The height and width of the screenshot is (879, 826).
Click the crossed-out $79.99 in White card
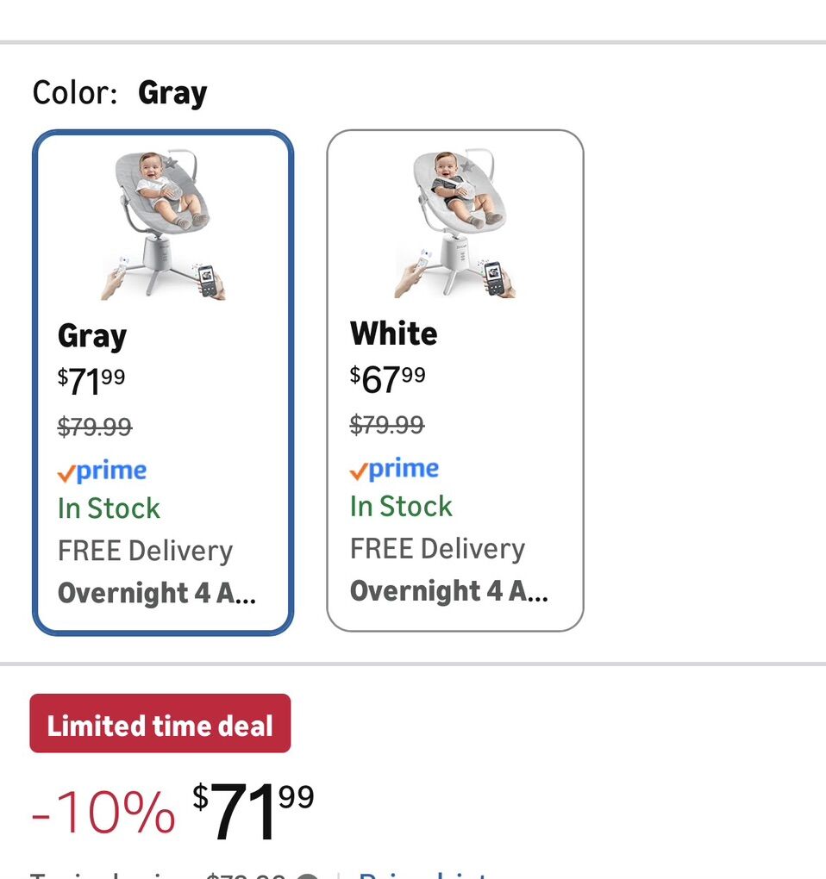pyautogui.click(x=387, y=425)
